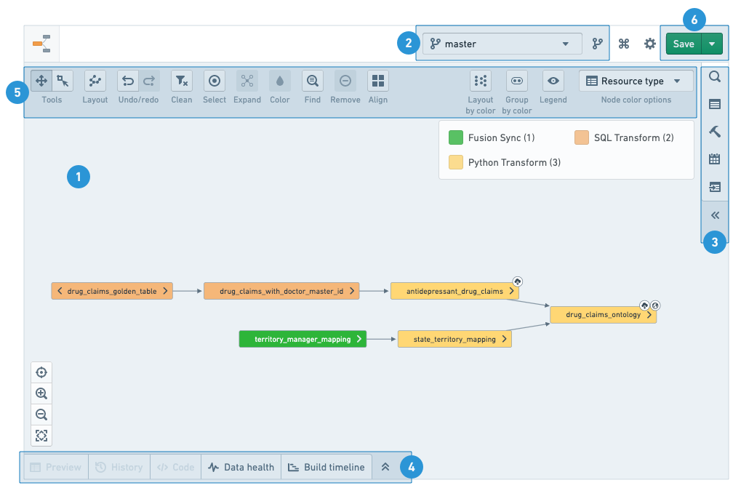Open the build hammer panel in sidebar
749x496 pixels.
coord(715,132)
